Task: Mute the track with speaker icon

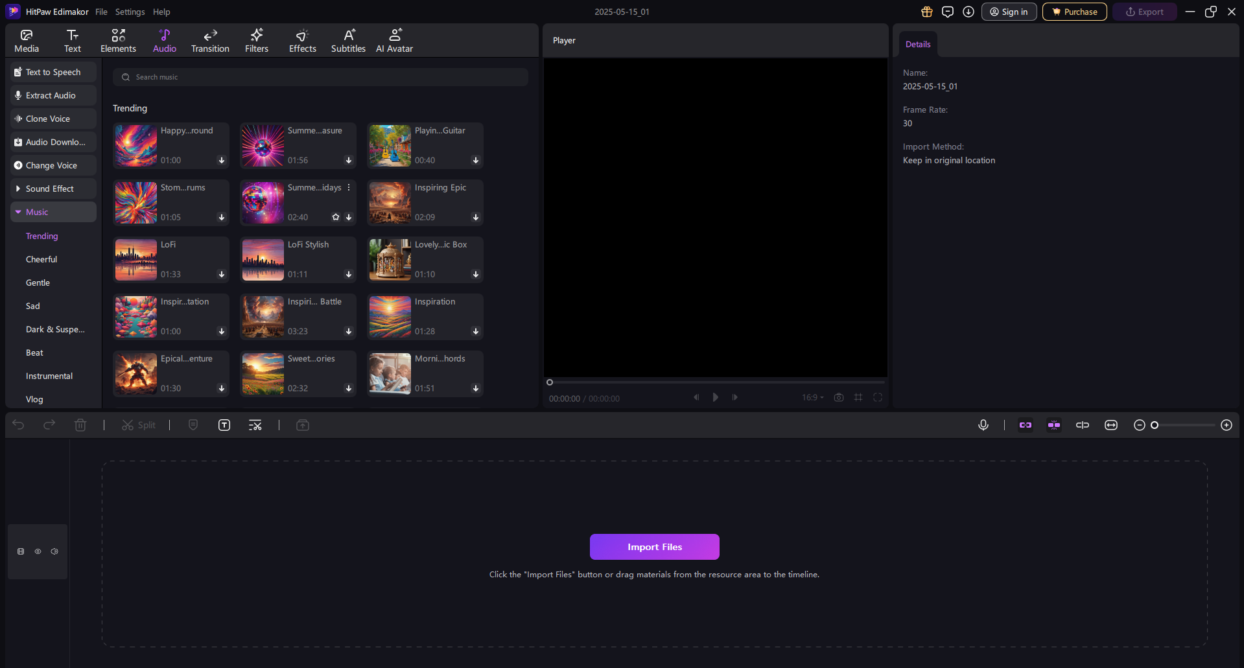Action: [54, 551]
